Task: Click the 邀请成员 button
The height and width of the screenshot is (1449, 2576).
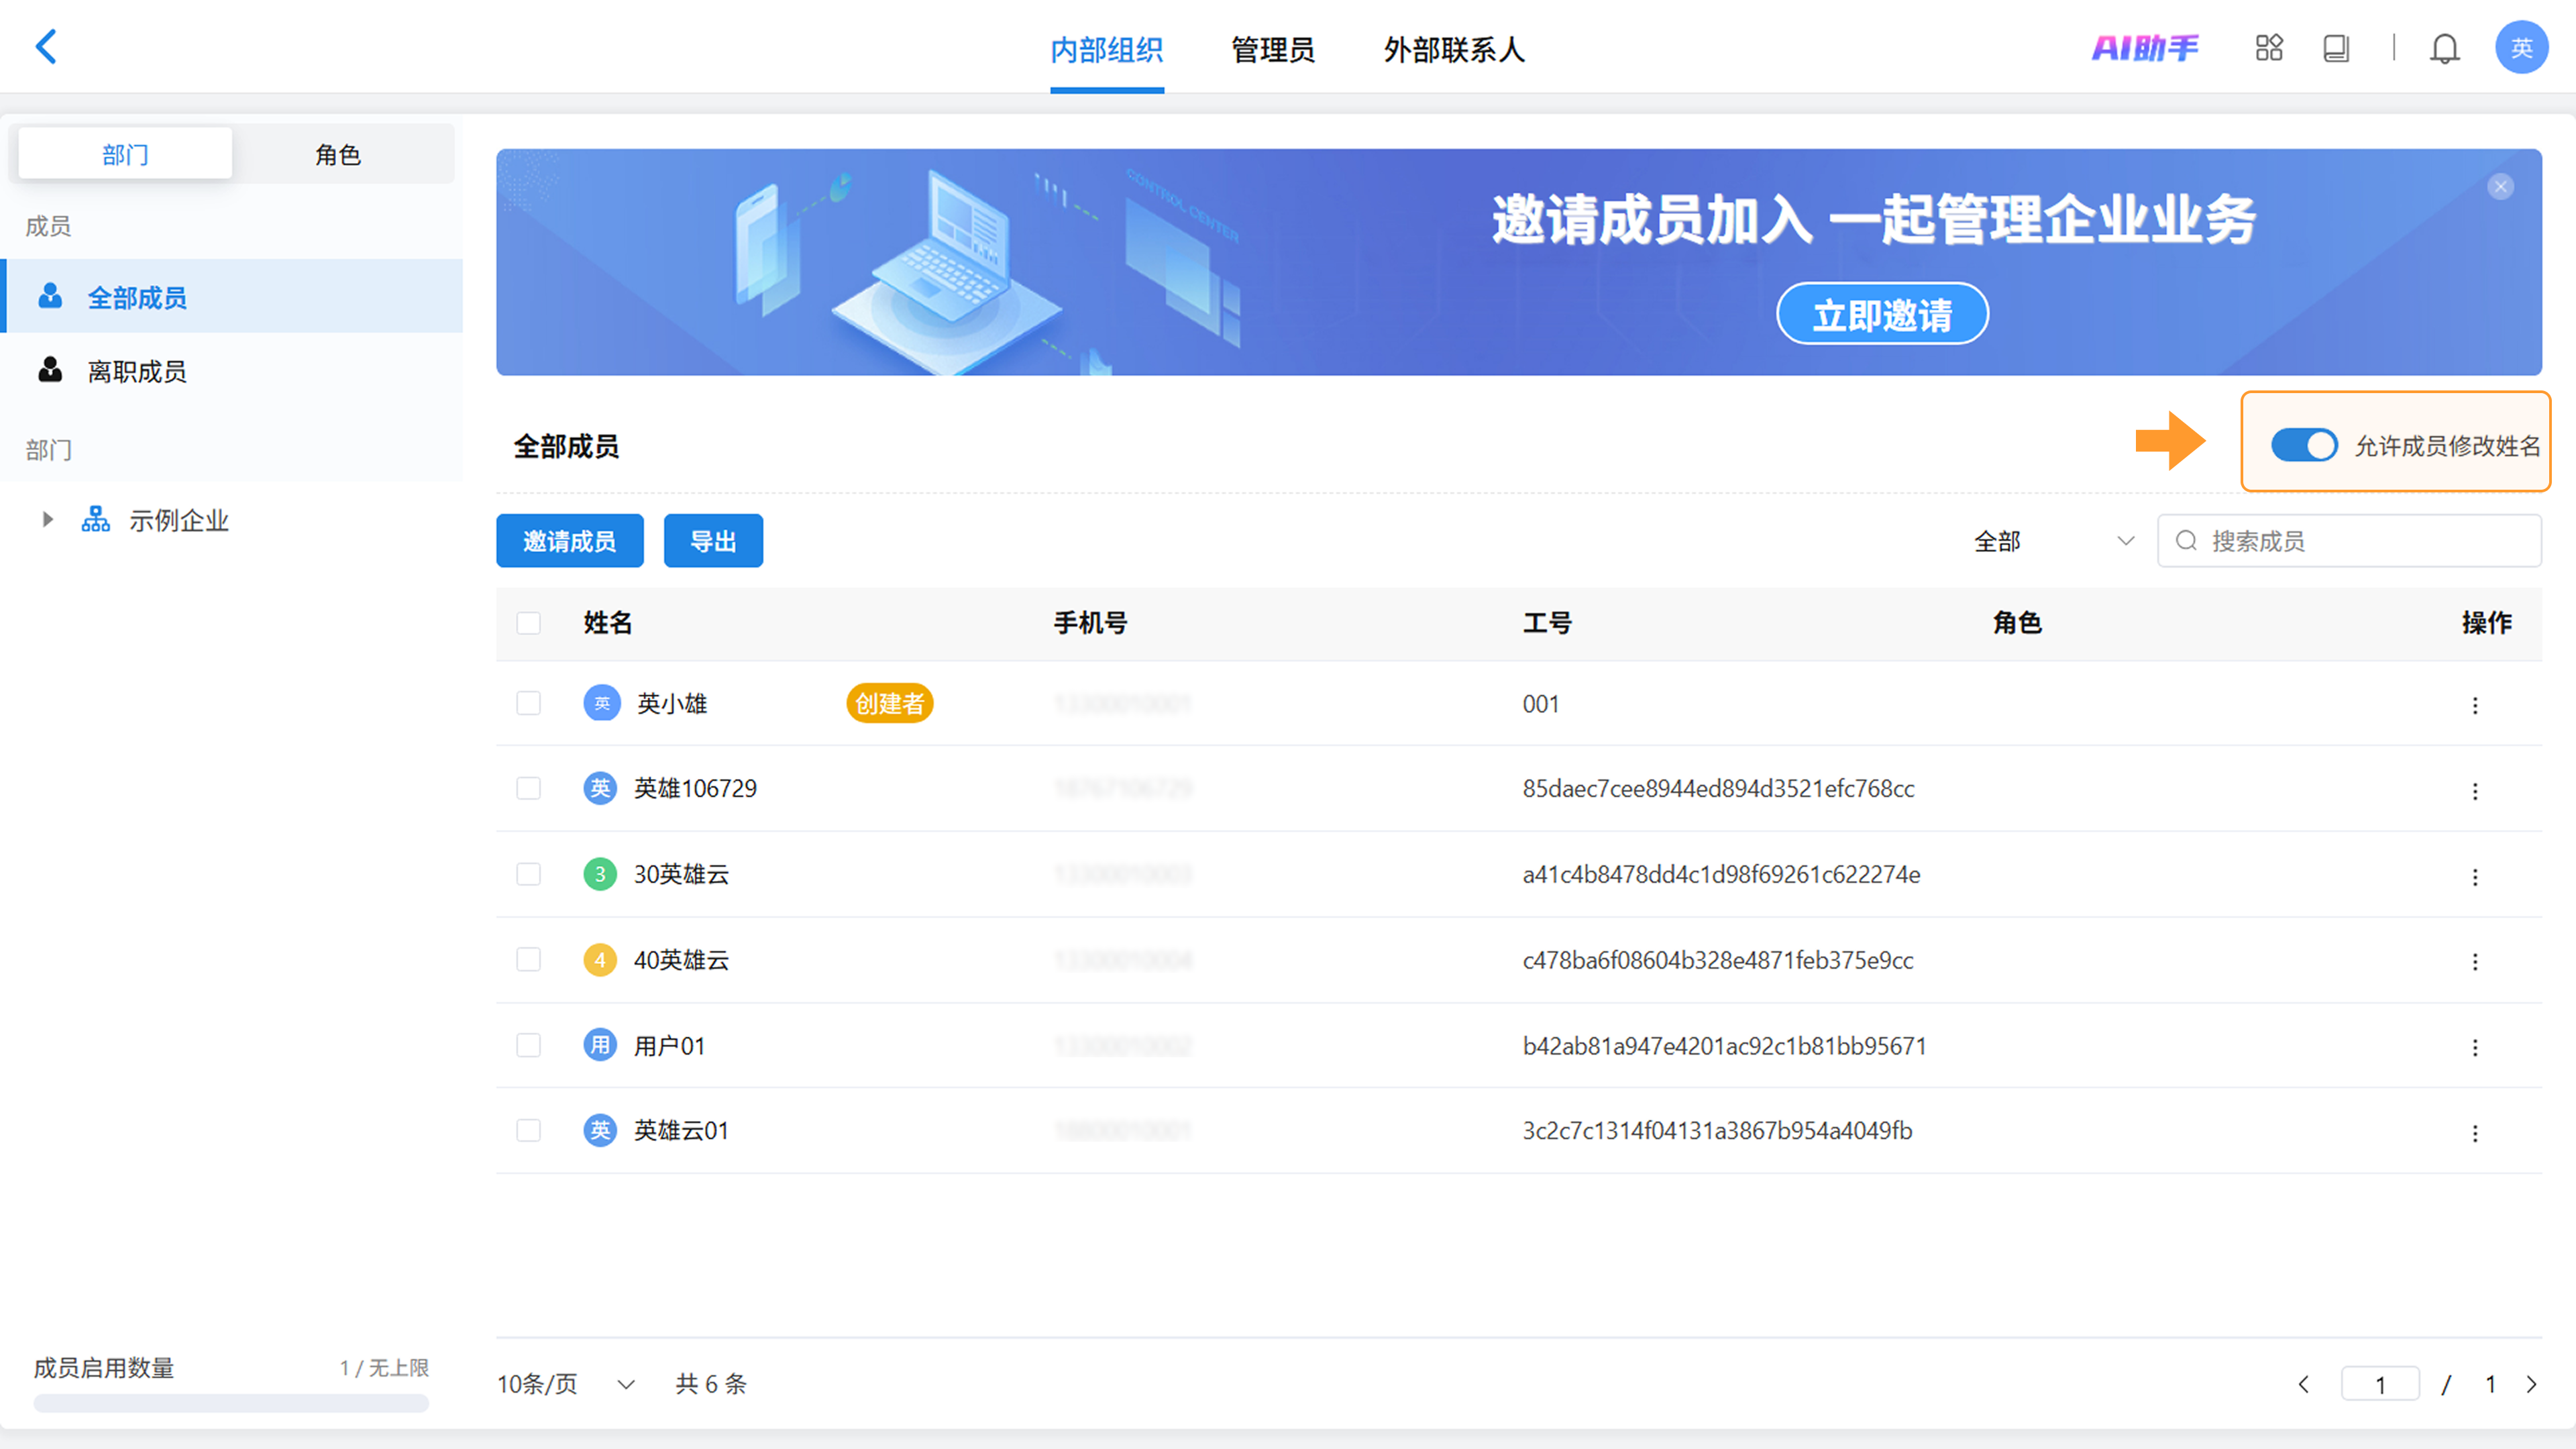Action: click(569, 541)
